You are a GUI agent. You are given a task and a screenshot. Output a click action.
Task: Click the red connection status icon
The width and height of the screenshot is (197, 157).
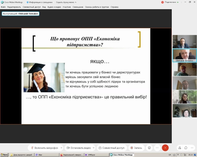click(x=163, y=2)
